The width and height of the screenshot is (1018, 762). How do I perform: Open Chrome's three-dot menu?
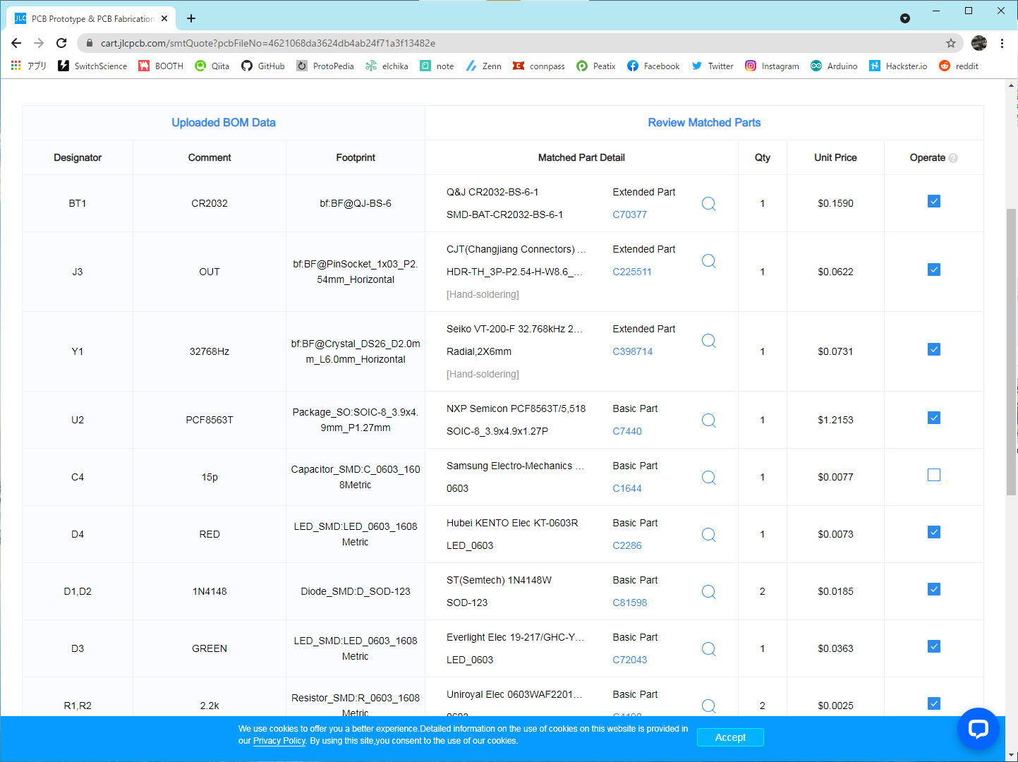tap(1002, 43)
